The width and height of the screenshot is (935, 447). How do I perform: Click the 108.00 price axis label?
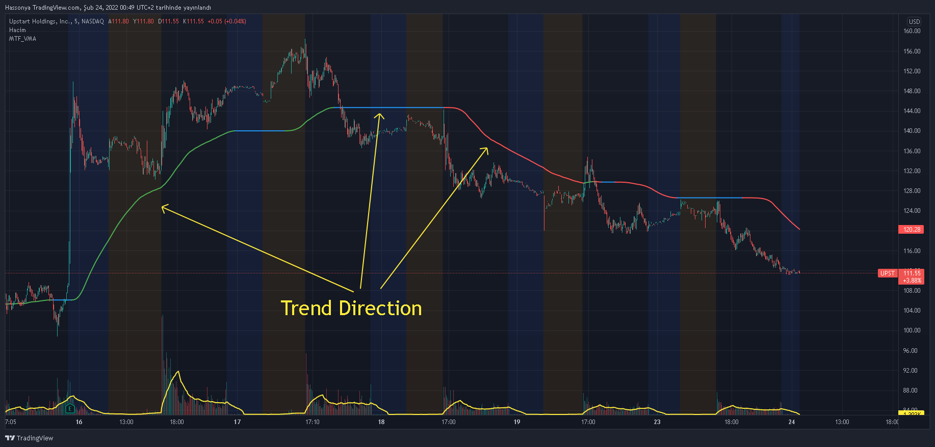click(x=912, y=291)
